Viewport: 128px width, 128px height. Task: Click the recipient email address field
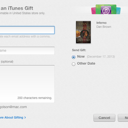pos(27,30)
